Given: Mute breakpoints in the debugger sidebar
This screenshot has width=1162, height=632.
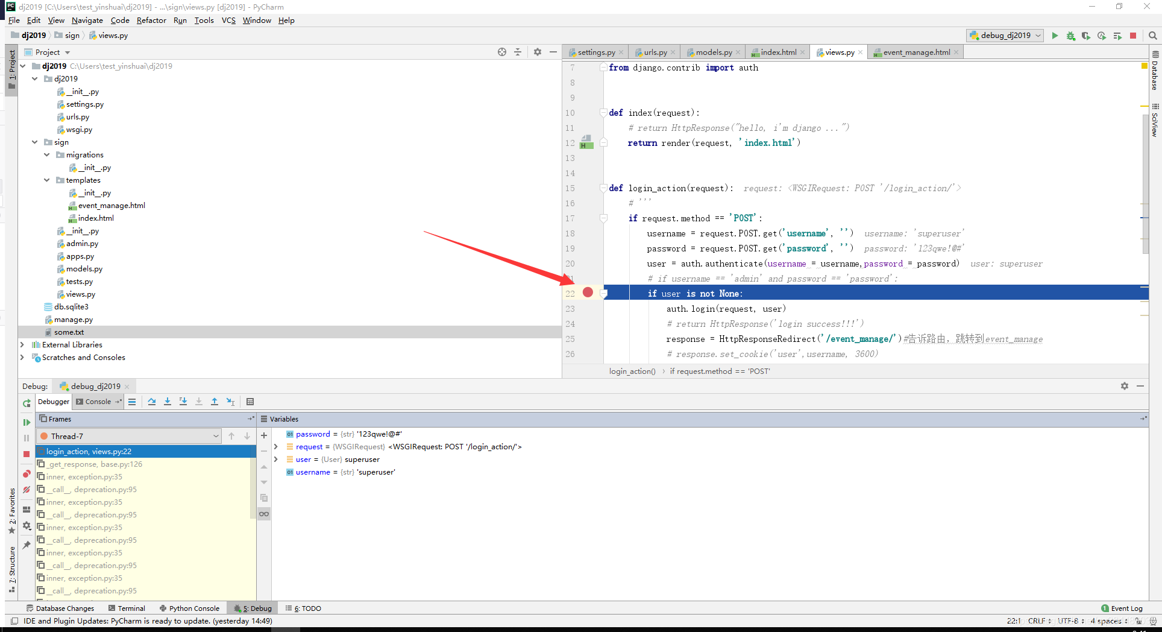Looking at the screenshot, I should point(27,490).
